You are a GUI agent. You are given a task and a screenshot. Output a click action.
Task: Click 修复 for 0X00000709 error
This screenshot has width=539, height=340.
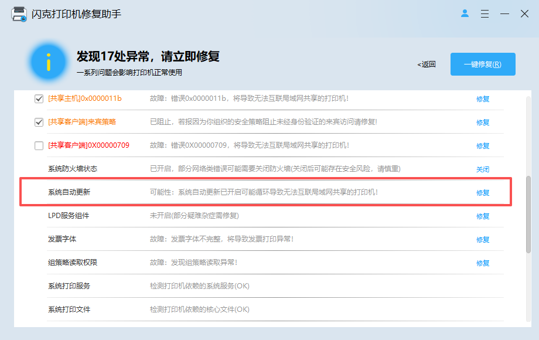pos(483,146)
